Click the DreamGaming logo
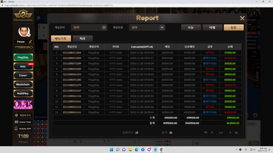Image resolution: width=273 pixels, height=153 pixels. coord(23,15)
